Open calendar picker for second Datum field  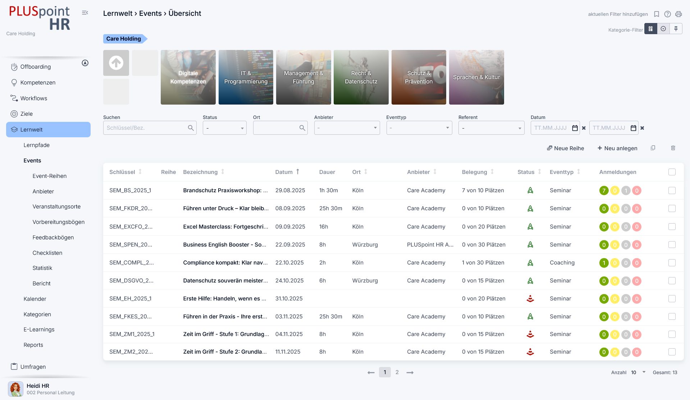(x=634, y=128)
